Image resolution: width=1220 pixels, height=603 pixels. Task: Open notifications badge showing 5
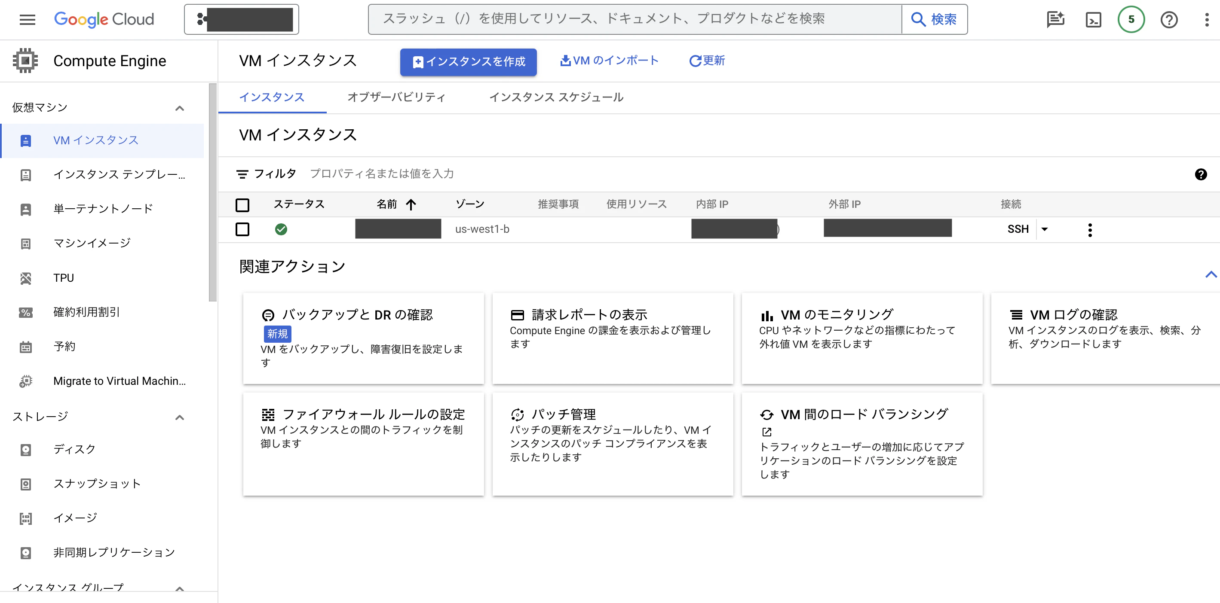tap(1131, 19)
